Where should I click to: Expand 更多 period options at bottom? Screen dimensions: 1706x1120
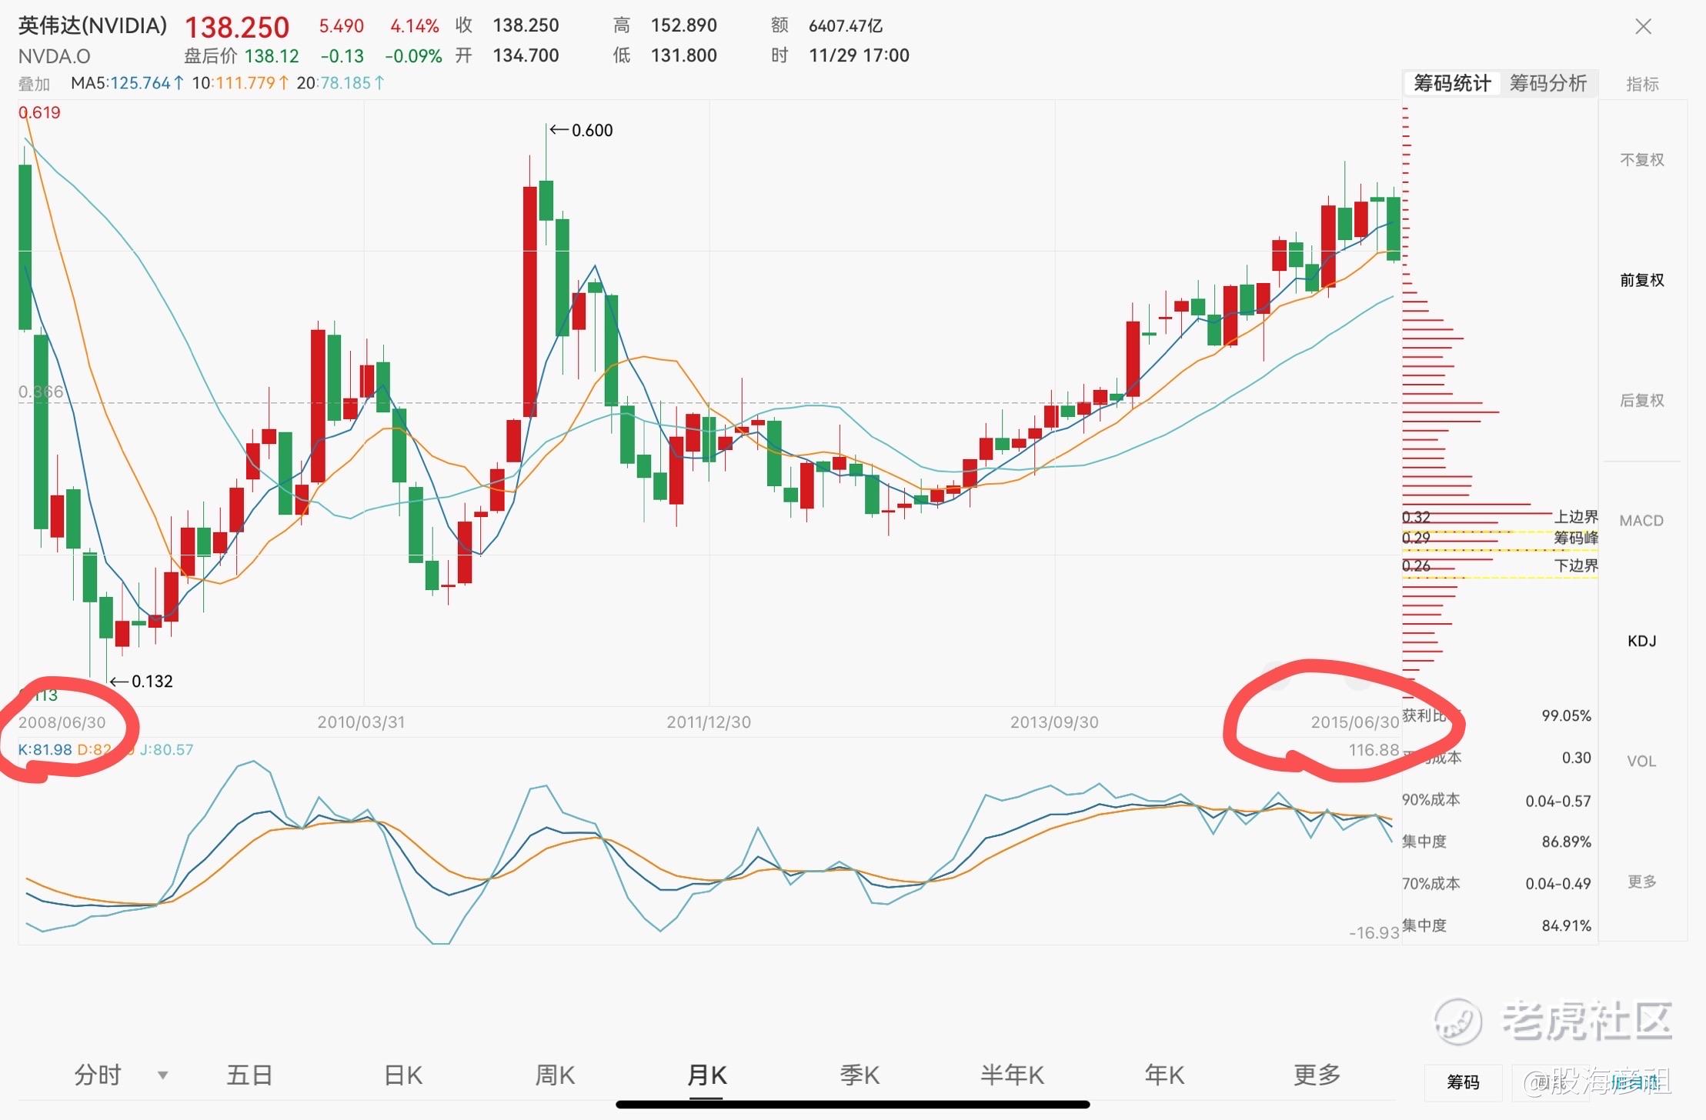[1317, 1075]
